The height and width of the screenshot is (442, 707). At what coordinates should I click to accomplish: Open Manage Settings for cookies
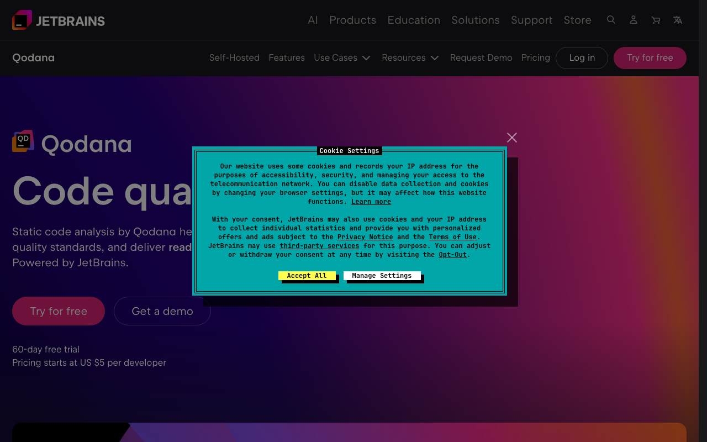382,276
